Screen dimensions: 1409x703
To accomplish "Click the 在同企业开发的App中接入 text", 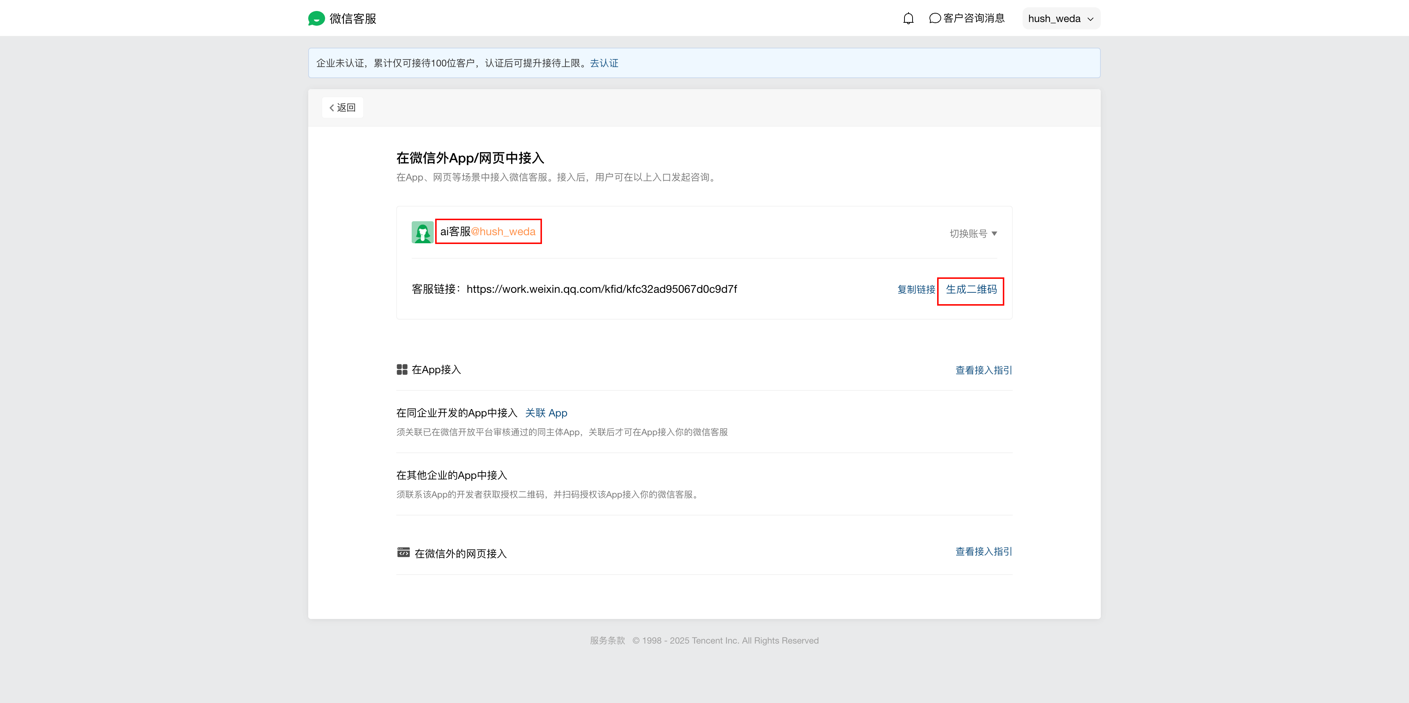I will coord(457,413).
